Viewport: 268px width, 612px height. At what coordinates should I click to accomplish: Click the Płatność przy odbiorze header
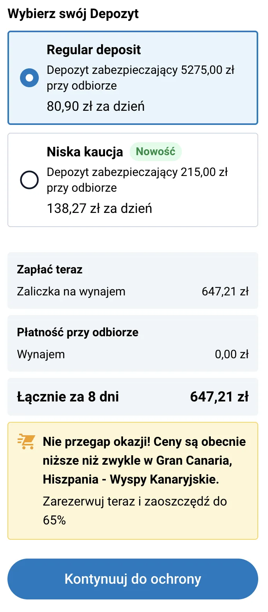click(78, 333)
